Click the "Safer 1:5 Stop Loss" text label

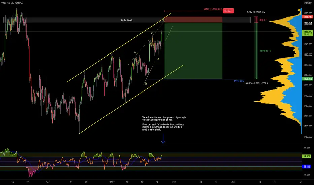coord(213,9)
